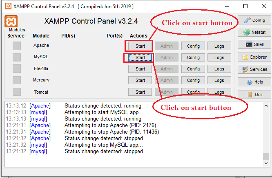Image resolution: width=272 pixels, height=178 pixels.
Task: Toggle the FileZilla service checkbox
Action: tap(16, 69)
